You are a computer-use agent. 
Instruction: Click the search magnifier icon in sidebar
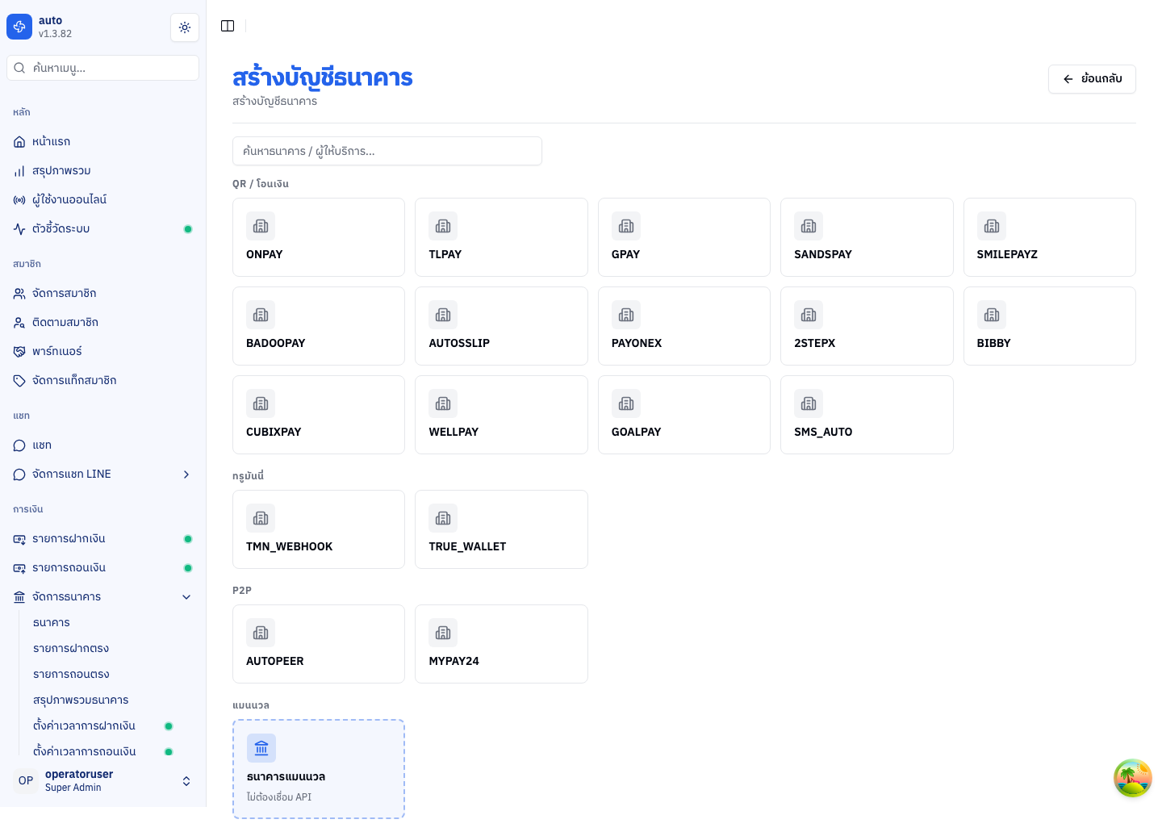coord(19,68)
